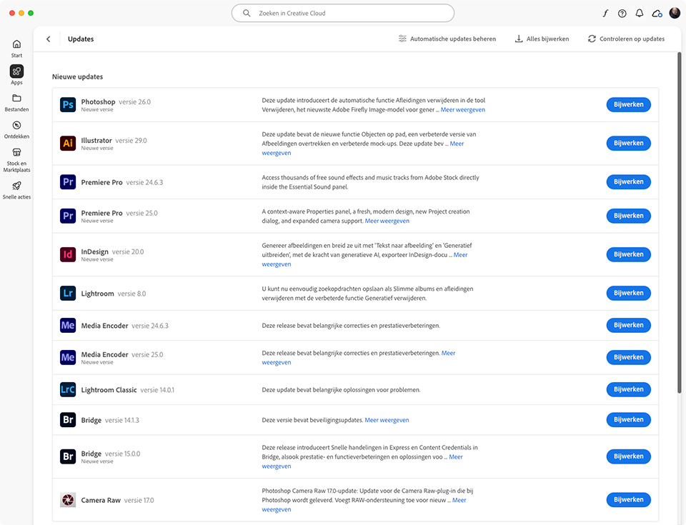Click the cloud sync status icon
Screen dimensions: 686x525
tap(657, 14)
